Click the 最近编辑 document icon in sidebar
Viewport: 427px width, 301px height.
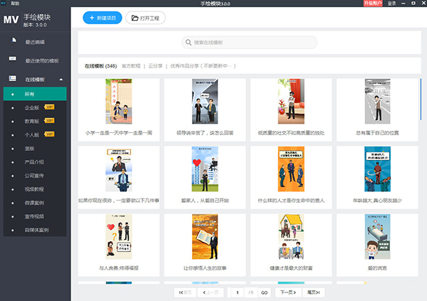[13, 42]
